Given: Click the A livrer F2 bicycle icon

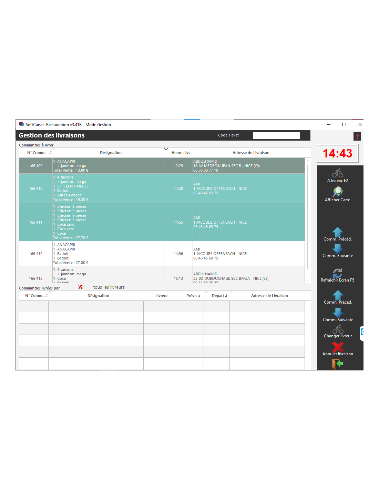Looking at the screenshot, I should [x=337, y=173].
